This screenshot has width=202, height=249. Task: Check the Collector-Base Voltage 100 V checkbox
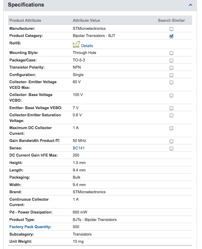[171, 95]
